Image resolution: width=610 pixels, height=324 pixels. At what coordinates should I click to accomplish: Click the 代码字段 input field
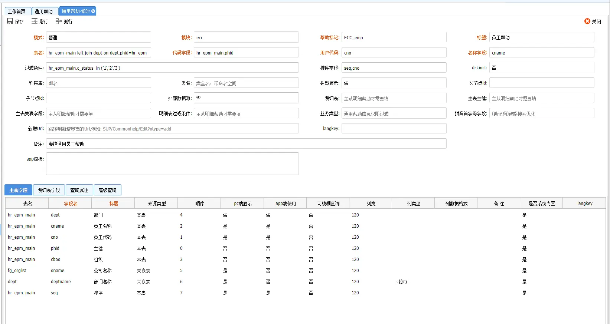tap(246, 52)
